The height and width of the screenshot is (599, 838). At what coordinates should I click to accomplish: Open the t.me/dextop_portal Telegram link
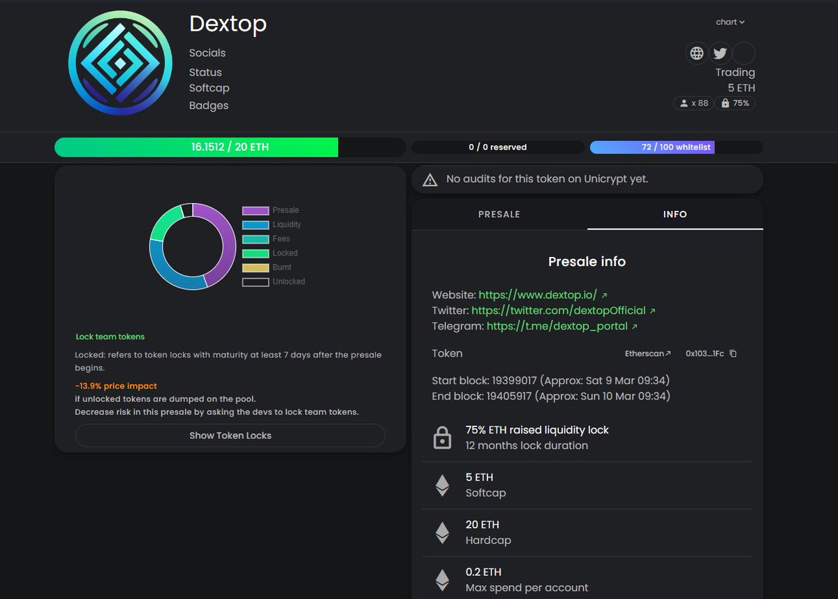click(561, 326)
